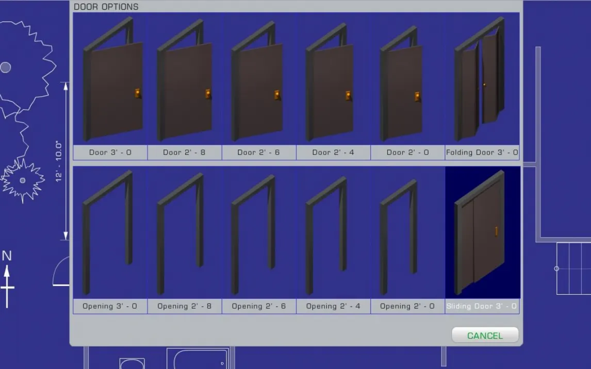Choose the Opening 2' - 6 frame image
This screenshot has height=369, width=591.
pyautogui.click(x=259, y=233)
